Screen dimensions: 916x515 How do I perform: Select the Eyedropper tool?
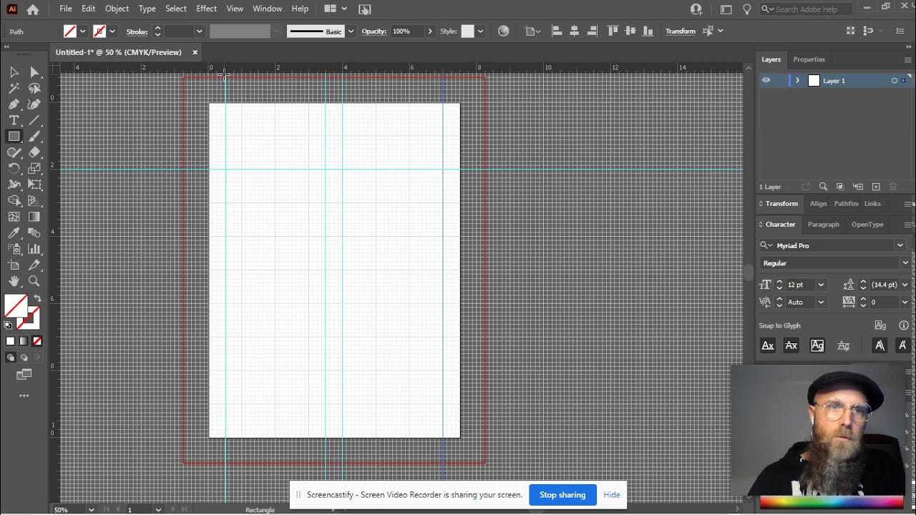click(x=14, y=232)
